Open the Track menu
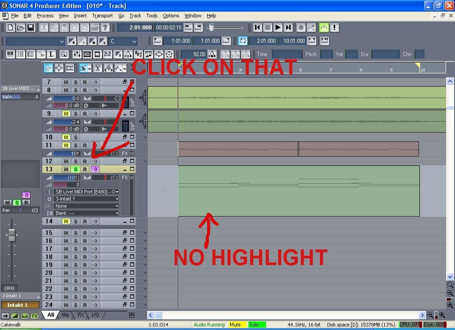Image resolution: width=455 pixels, height=330 pixels. click(135, 16)
